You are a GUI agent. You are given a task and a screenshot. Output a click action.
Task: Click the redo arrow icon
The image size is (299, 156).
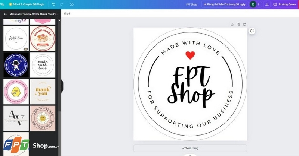[x=61, y=4]
